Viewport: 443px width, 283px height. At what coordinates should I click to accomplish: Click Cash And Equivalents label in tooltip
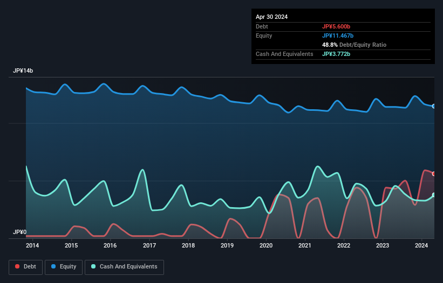[284, 54]
